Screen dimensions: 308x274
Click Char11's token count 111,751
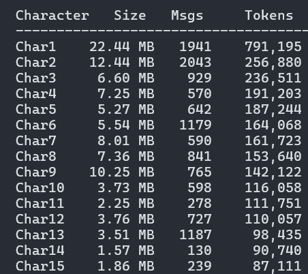[x=273, y=203]
